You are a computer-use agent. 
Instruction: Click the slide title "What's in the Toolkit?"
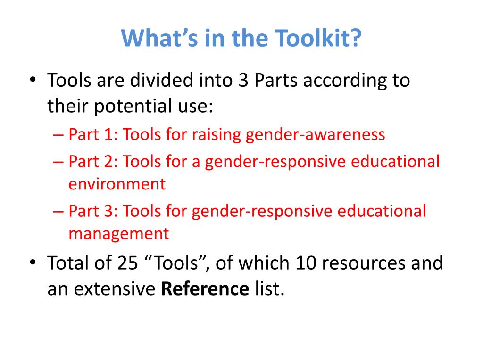click(241, 38)
